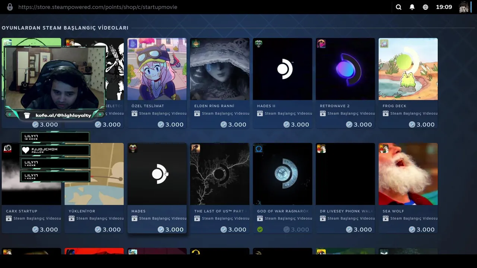
Task: Click the game badge icon on The Last of Us card
Action: [196, 149]
